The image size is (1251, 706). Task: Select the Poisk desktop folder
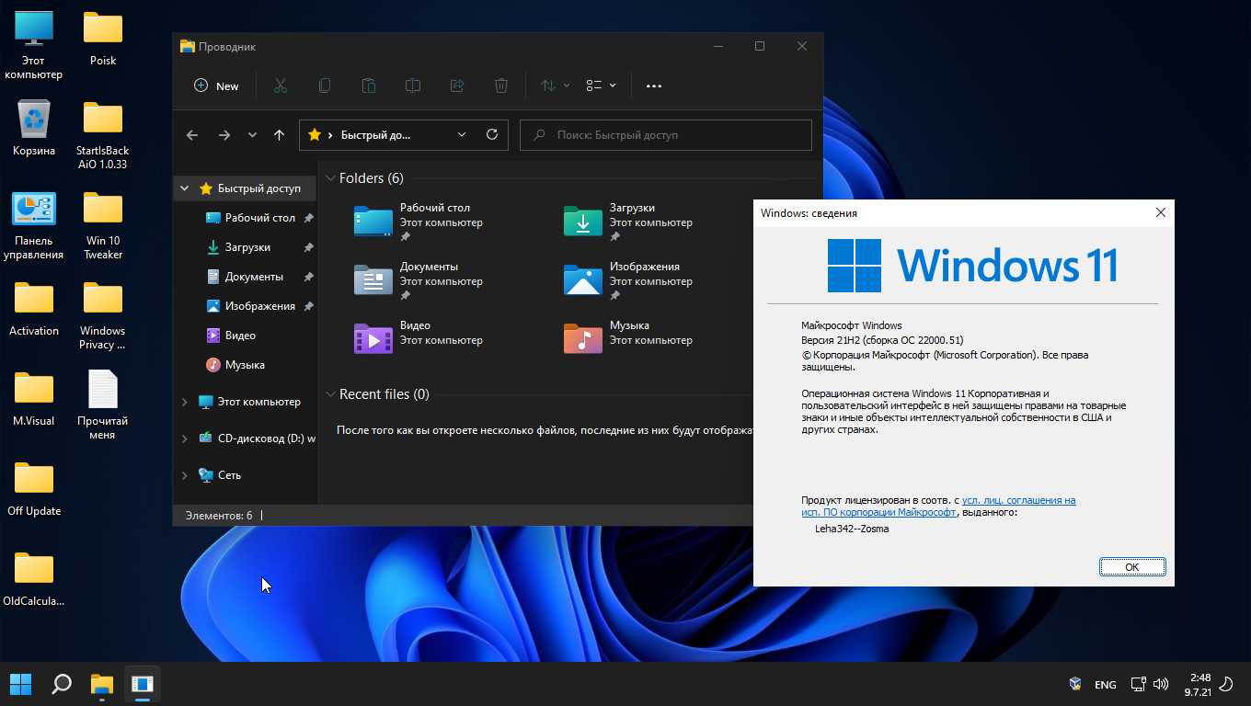tap(103, 39)
